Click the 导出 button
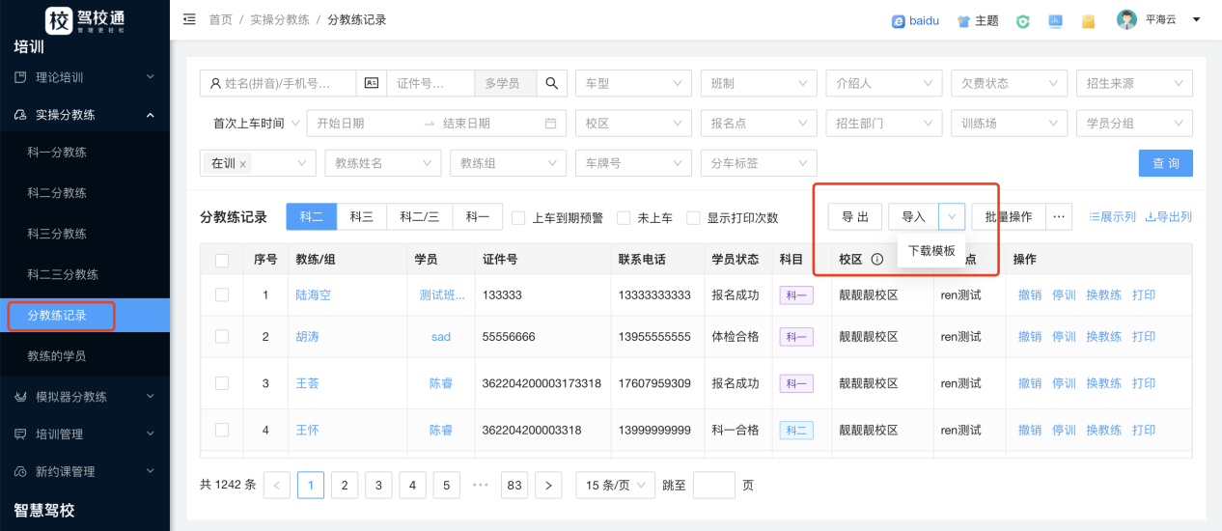The height and width of the screenshot is (531, 1222). [855, 217]
